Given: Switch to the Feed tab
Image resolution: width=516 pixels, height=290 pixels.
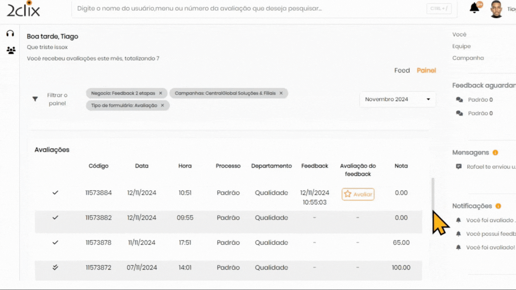Looking at the screenshot, I should click(x=402, y=70).
